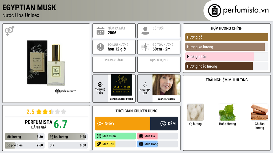
Task: Click the Mùi hương 8.30 score bar
Action: (x=25, y=137)
